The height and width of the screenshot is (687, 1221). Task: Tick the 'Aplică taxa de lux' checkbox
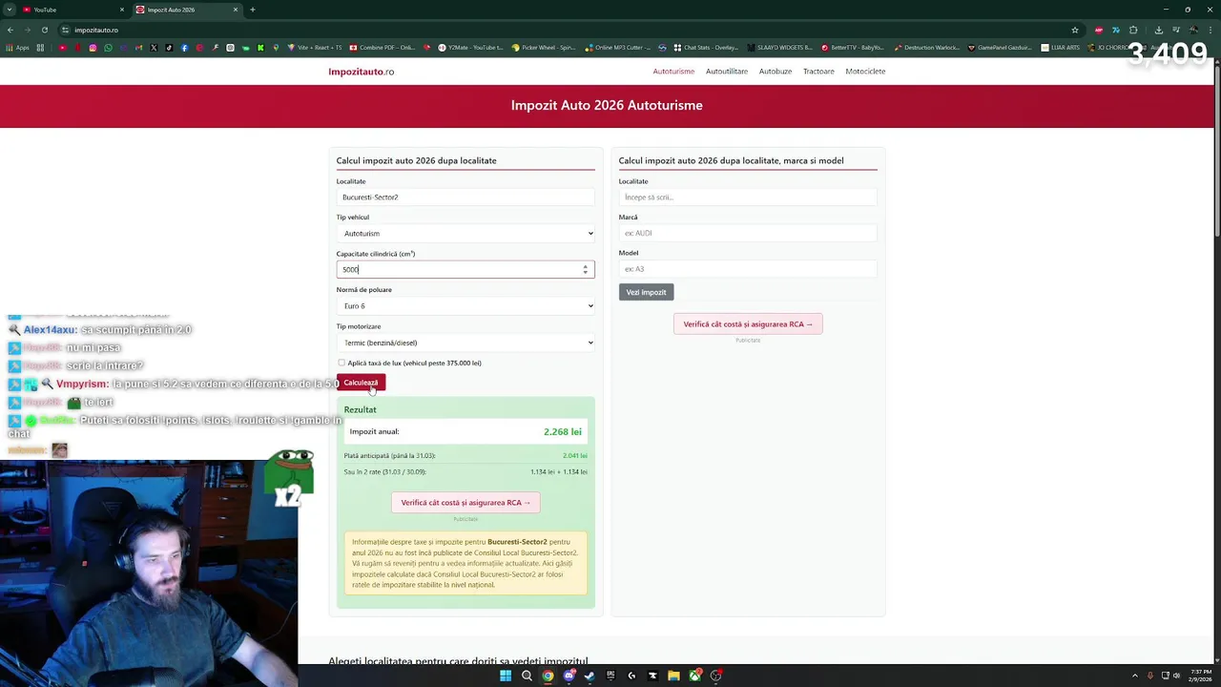(x=341, y=363)
